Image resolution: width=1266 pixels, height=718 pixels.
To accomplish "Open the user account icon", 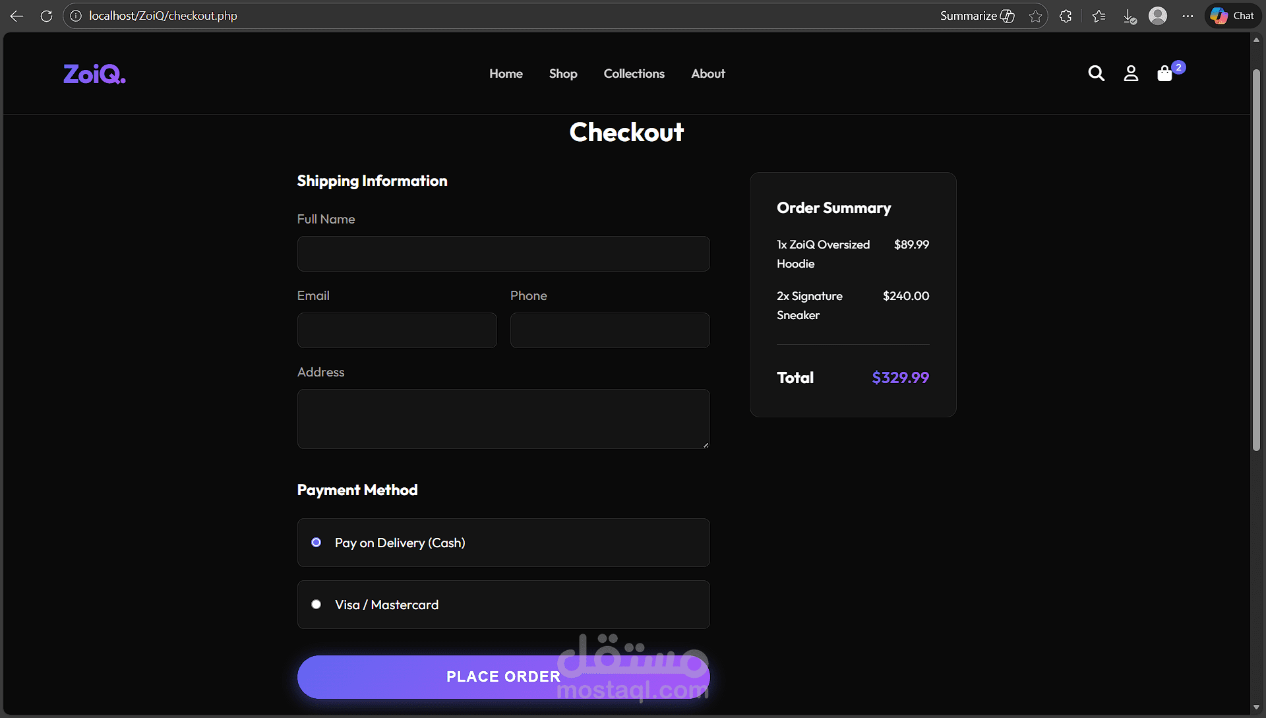I will [1131, 73].
